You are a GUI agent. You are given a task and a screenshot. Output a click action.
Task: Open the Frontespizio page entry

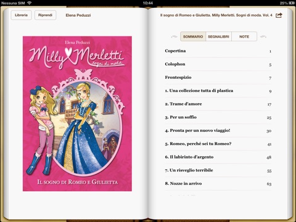pos(218,78)
